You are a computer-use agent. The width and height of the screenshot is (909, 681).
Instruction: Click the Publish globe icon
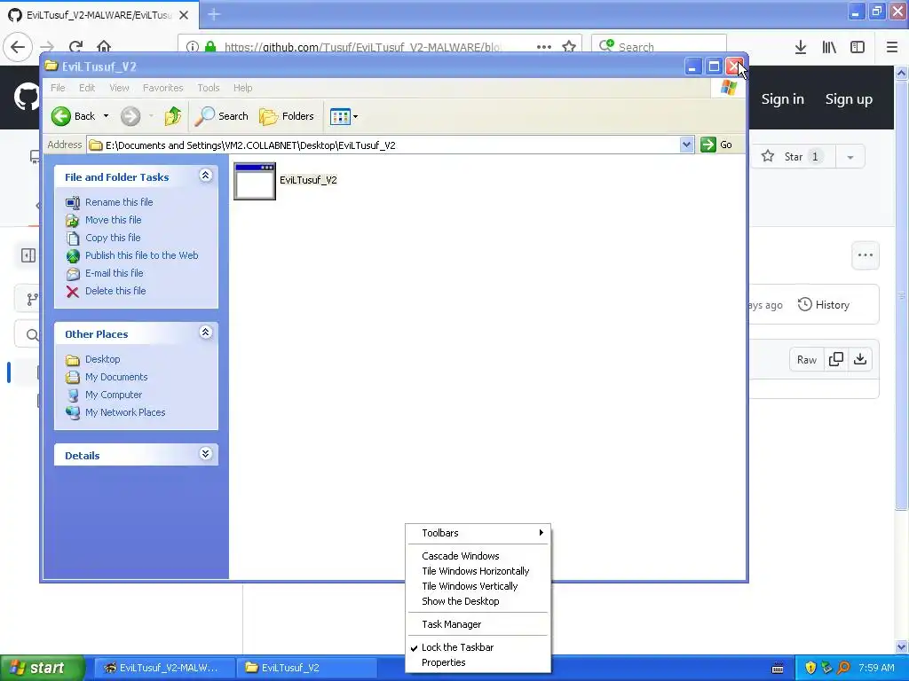tap(73, 256)
